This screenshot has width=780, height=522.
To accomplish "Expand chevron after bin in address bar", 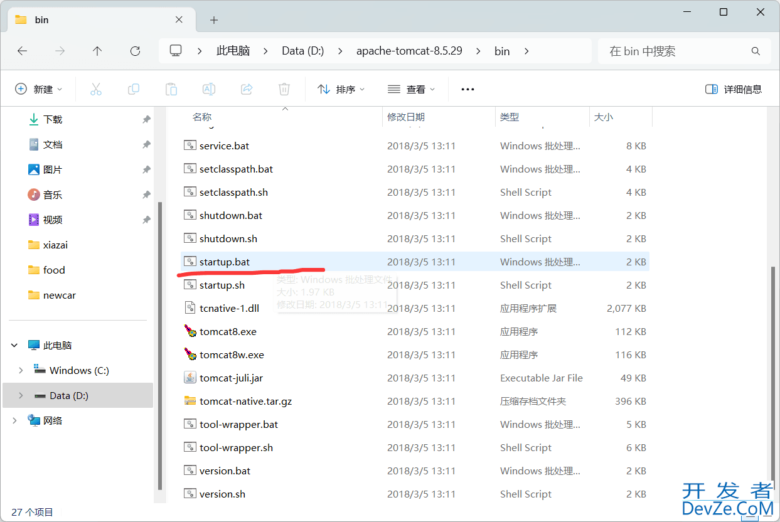I will [x=526, y=51].
